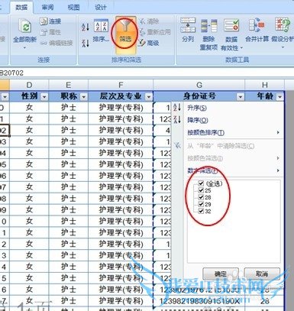The width and height of the screenshot is (294, 311).
Task: Open filter dropdown for 职称 column
Action: pos(84,97)
